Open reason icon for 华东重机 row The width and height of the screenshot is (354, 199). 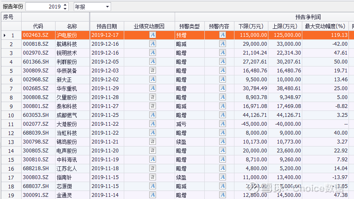click(x=153, y=88)
